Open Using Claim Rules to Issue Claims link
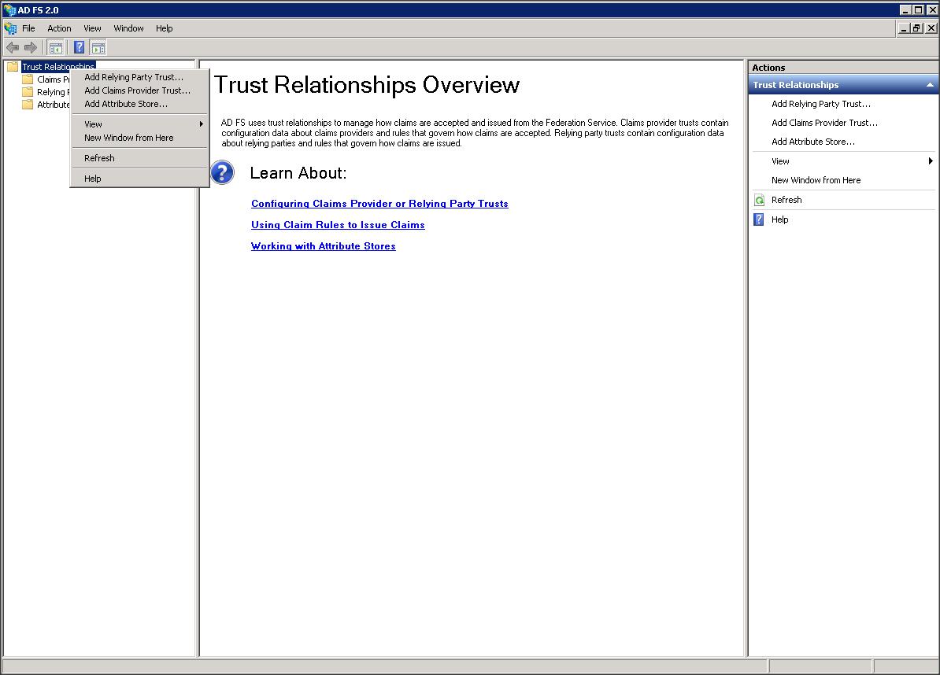Image resolution: width=940 pixels, height=675 pixels. tap(338, 225)
